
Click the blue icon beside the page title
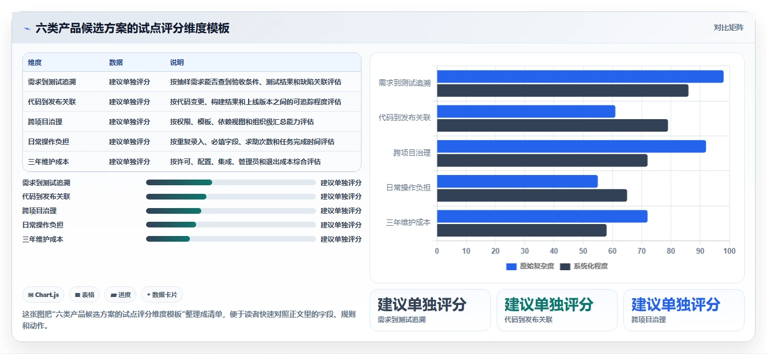click(x=27, y=29)
